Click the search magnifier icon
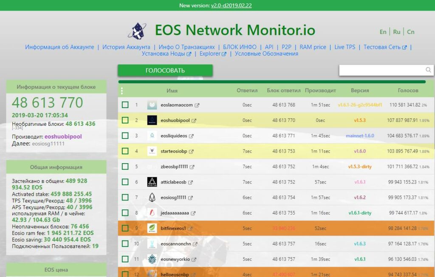435x277 pixels. click(x=428, y=70)
